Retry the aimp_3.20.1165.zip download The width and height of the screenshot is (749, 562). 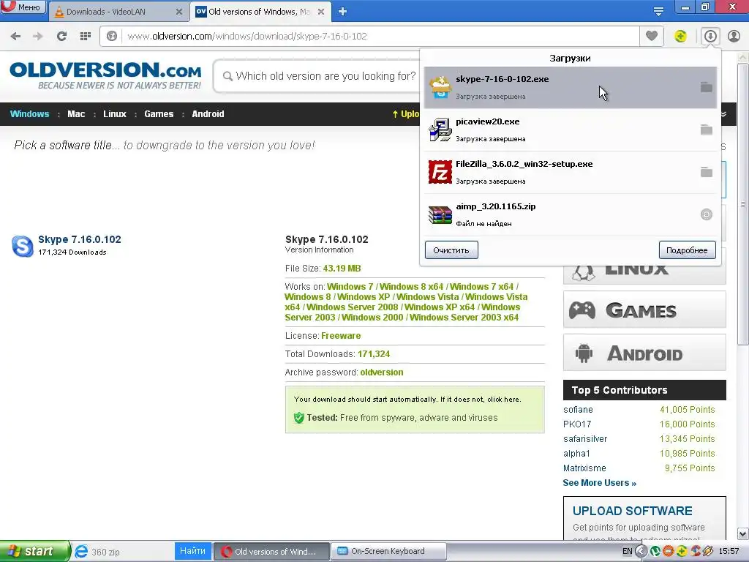(x=706, y=214)
